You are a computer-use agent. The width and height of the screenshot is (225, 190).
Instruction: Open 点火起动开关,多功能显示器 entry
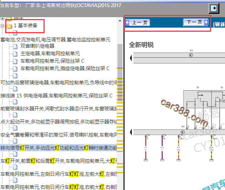pos(58,122)
